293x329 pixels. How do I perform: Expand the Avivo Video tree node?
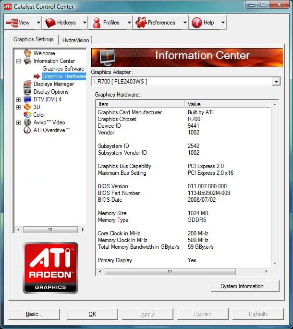point(18,122)
